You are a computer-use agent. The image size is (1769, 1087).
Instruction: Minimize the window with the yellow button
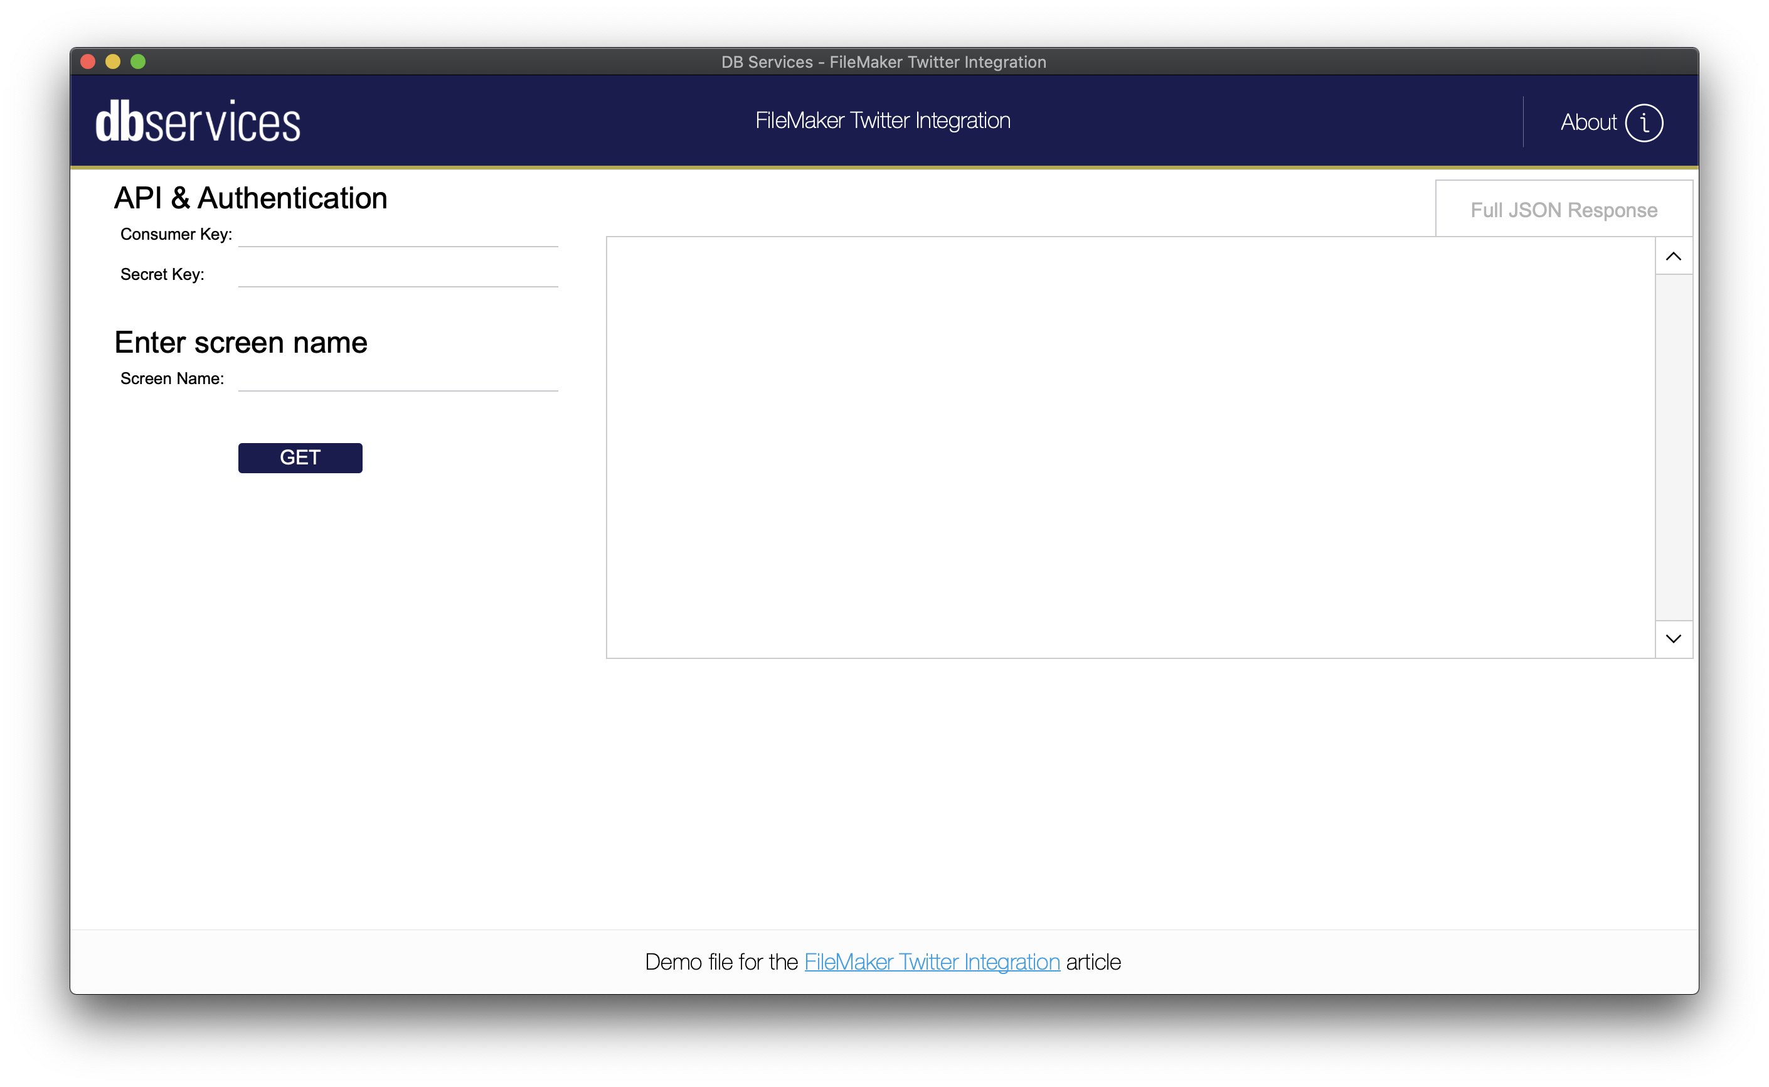coord(113,62)
